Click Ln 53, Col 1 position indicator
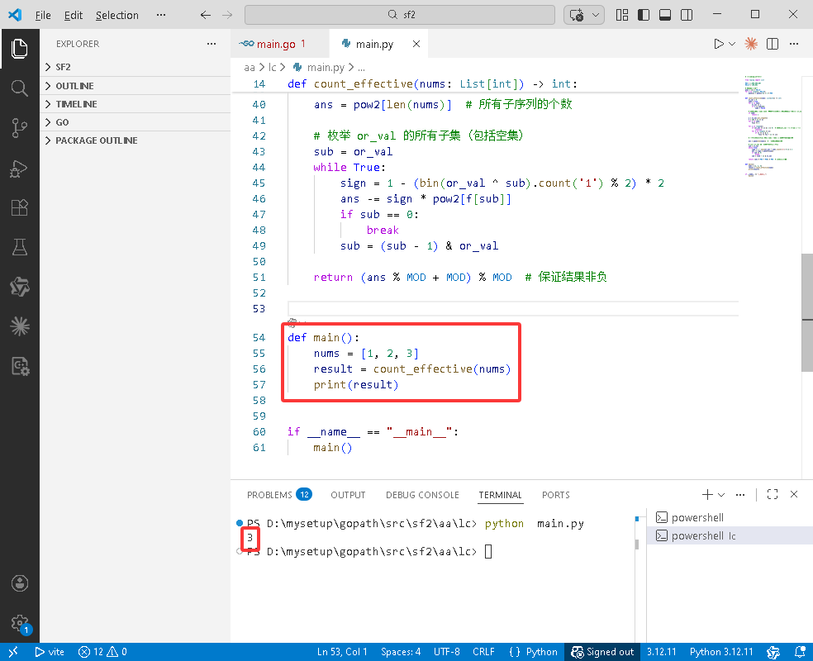813x661 pixels. click(x=342, y=652)
